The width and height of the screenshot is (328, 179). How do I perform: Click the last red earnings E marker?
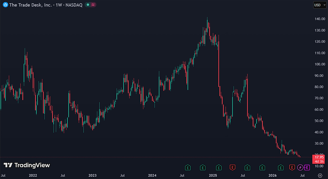[x=292, y=168]
